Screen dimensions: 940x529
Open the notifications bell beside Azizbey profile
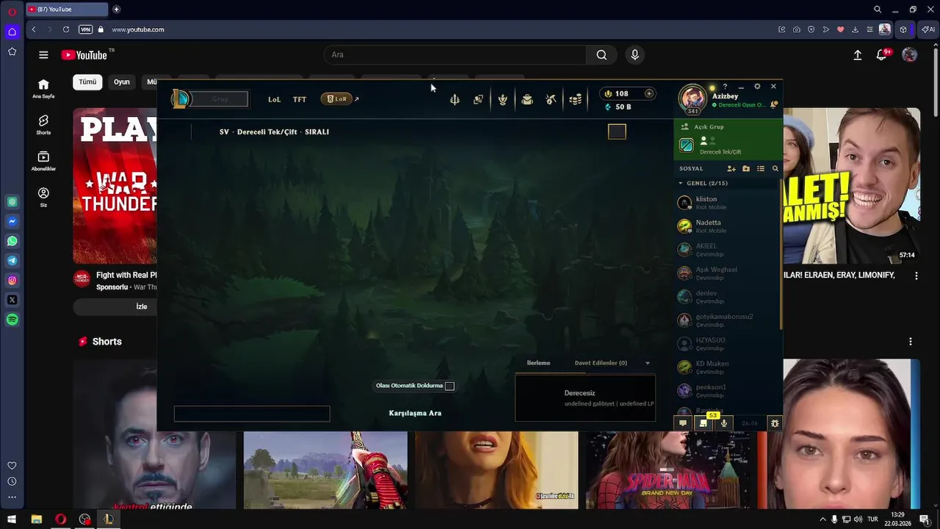pyautogui.click(x=774, y=105)
